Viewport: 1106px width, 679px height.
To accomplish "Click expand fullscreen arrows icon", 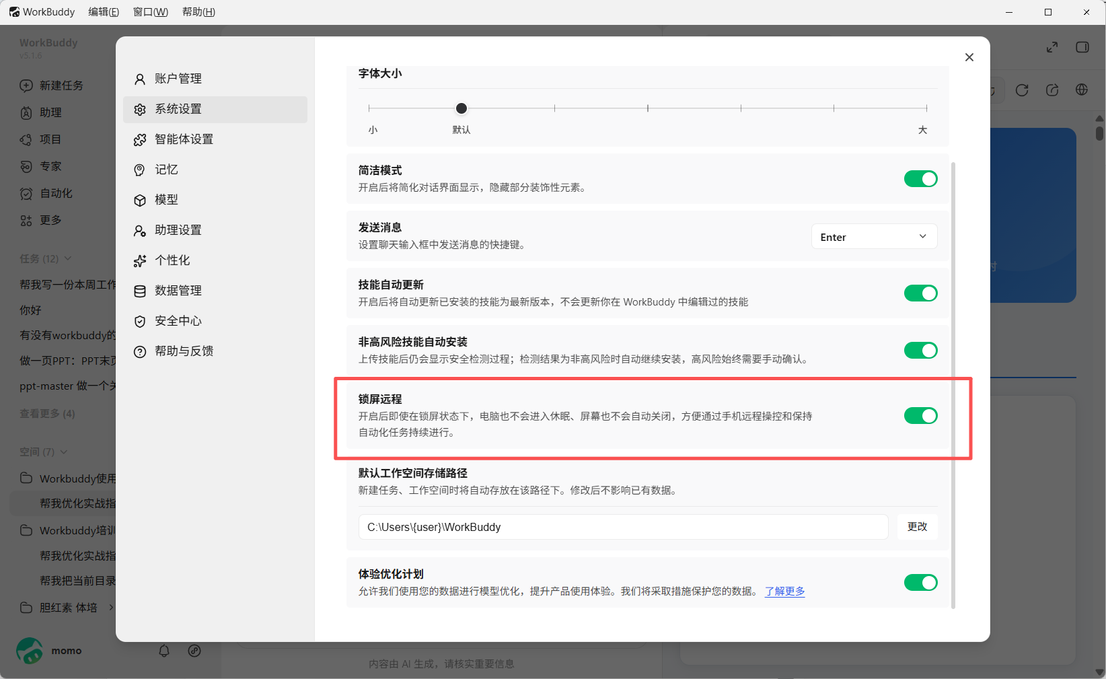I will pos(1052,47).
